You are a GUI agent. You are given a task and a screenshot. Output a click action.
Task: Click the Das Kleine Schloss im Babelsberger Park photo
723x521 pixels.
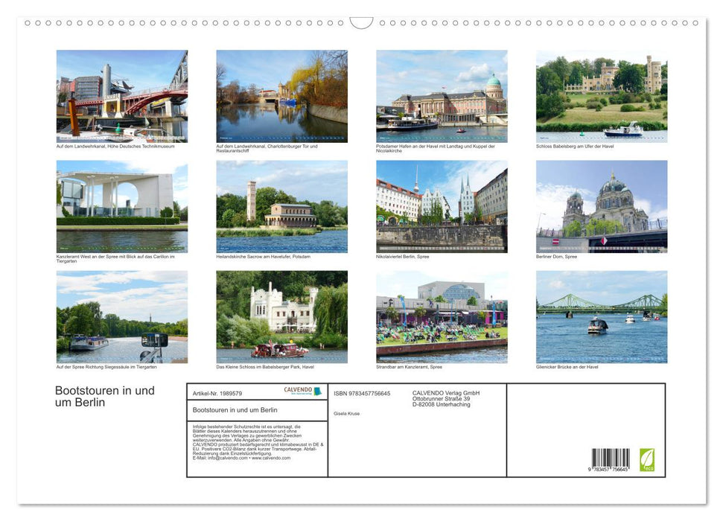pyautogui.click(x=281, y=316)
